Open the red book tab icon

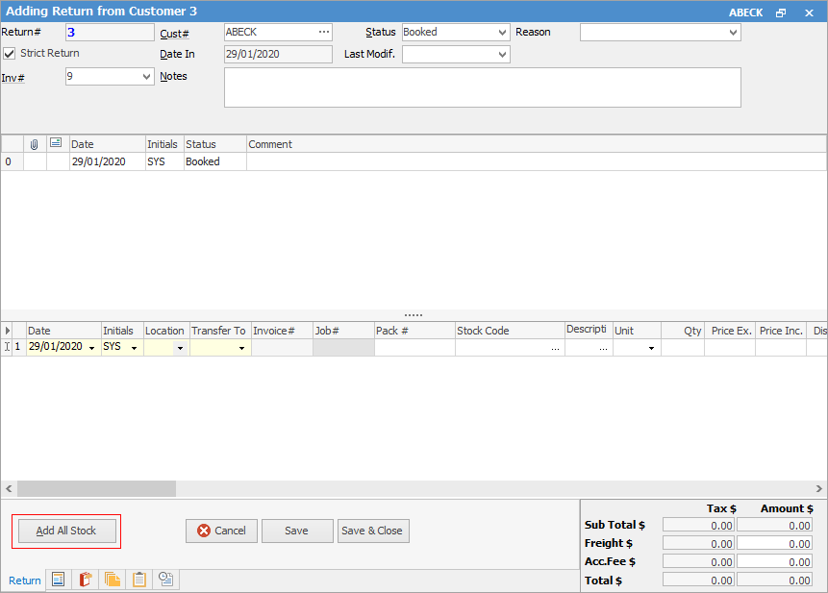(x=86, y=580)
